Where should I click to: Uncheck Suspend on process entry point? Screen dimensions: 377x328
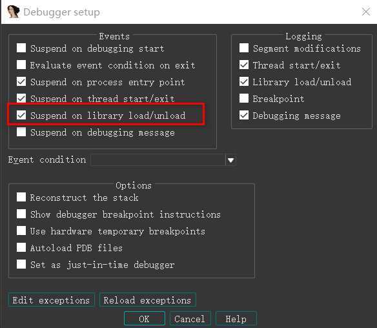pos(21,81)
